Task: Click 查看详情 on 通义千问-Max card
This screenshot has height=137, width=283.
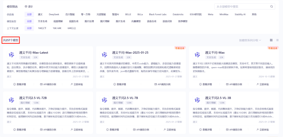Action: (x=205, y=84)
